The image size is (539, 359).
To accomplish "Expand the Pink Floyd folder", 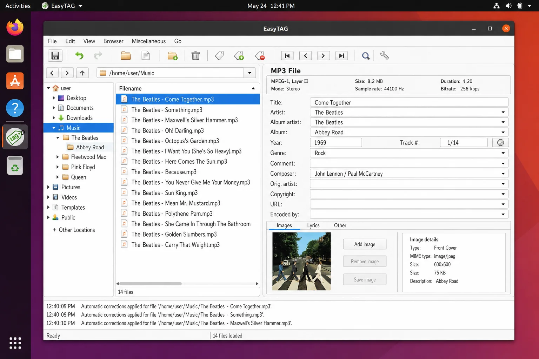I will pos(58,167).
